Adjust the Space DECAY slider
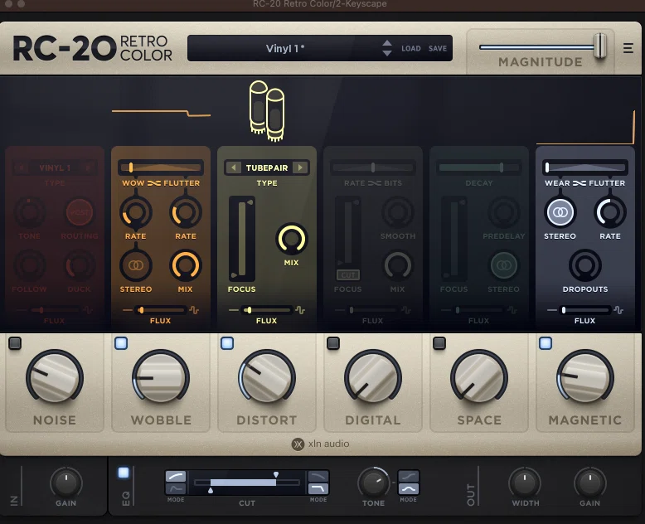The width and height of the screenshot is (645, 524). pyautogui.click(x=479, y=167)
